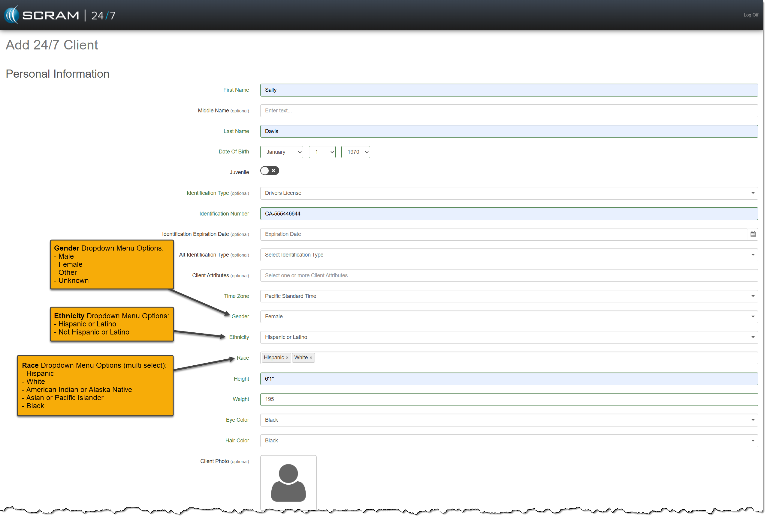This screenshot has width=767, height=520.
Task: Click the SCRAM 24/7 logo
Action: point(59,15)
